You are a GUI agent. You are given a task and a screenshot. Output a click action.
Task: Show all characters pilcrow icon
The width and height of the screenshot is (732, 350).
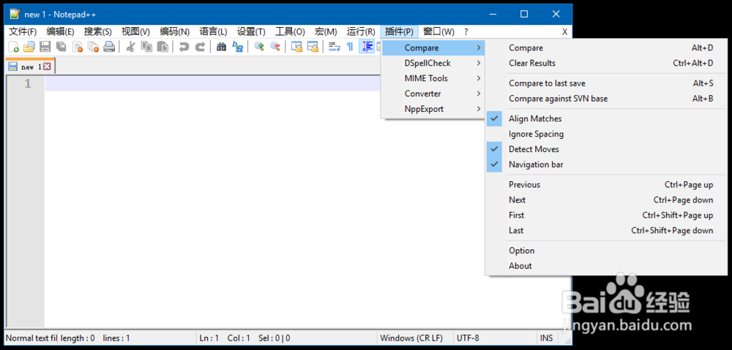pos(350,46)
